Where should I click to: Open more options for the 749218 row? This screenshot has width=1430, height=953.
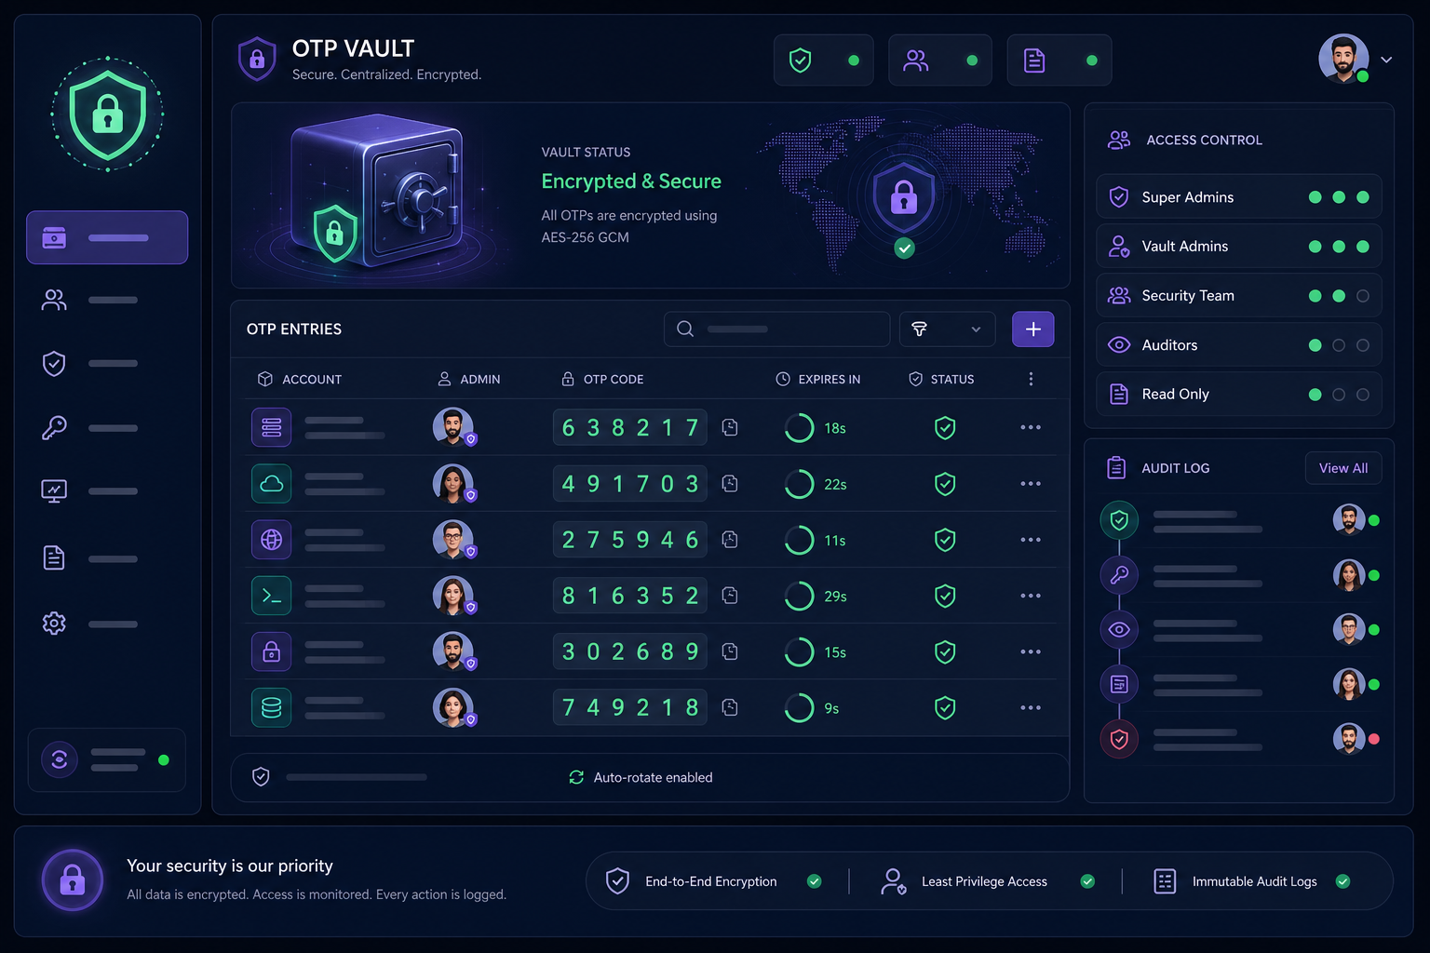[1031, 707]
